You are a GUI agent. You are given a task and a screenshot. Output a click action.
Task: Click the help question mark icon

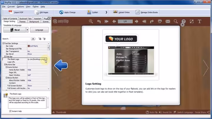coord(183,21)
